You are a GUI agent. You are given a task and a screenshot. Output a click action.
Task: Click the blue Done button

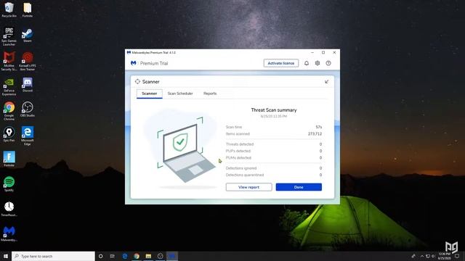pyautogui.click(x=299, y=187)
